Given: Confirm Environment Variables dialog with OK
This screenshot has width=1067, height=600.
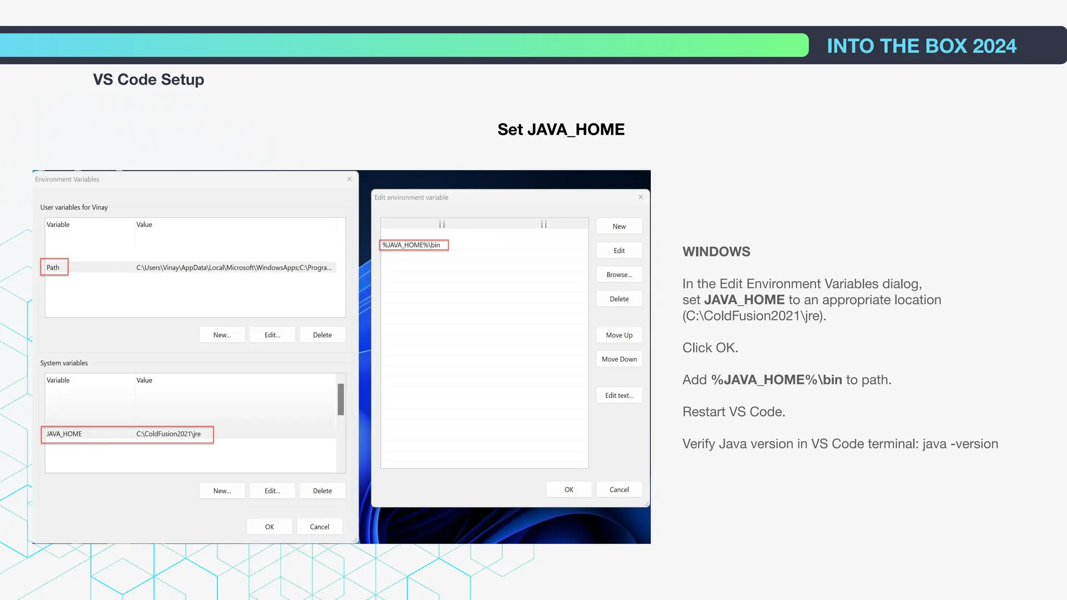Looking at the screenshot, I should (269, 527).
